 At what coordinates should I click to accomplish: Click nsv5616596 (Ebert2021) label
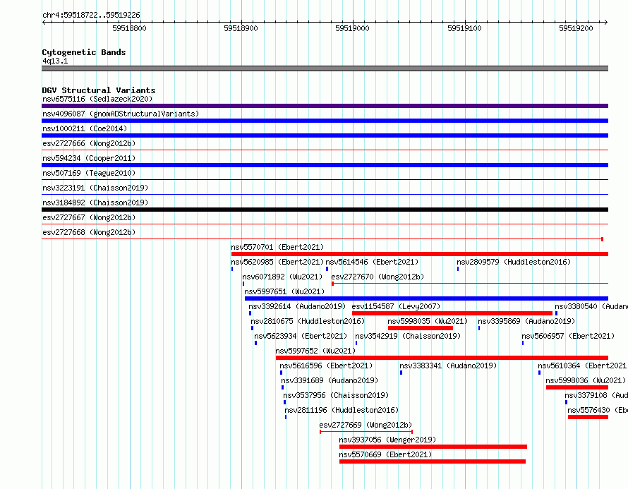coord(327,366)
